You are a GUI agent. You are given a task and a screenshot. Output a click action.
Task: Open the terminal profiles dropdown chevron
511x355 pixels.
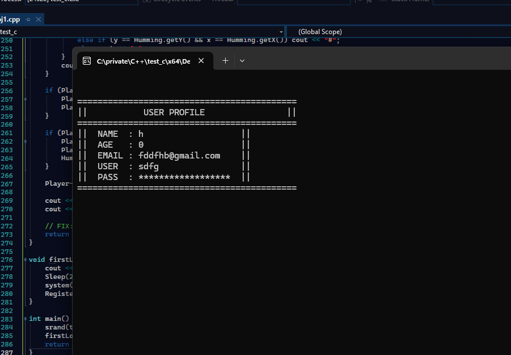242,61
